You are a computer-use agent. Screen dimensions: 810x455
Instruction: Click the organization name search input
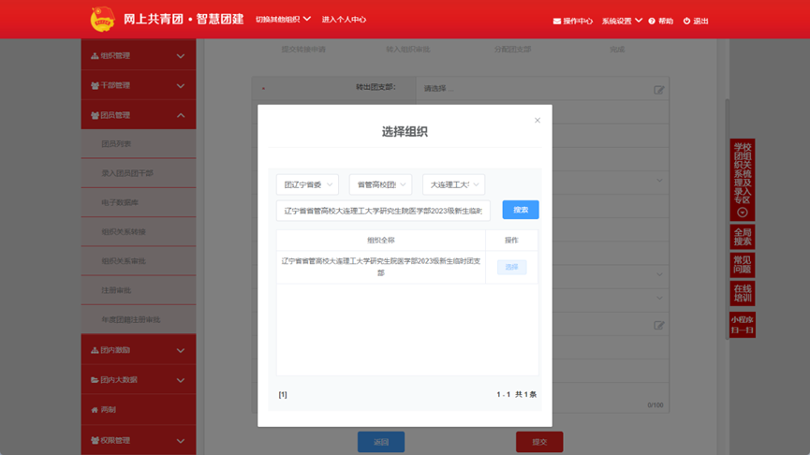(x=383, y=211)
